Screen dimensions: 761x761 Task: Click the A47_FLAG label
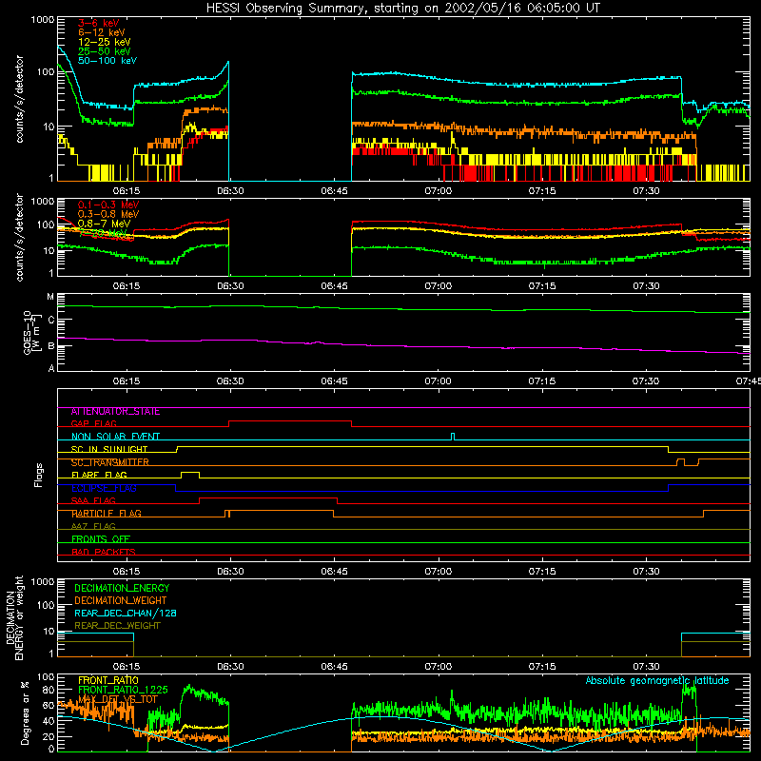pos(93,527)
